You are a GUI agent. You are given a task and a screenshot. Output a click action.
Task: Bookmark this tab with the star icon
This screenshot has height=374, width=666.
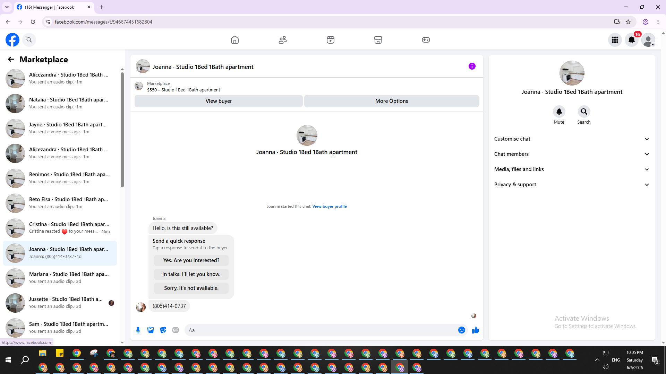[x=628, y=22]
